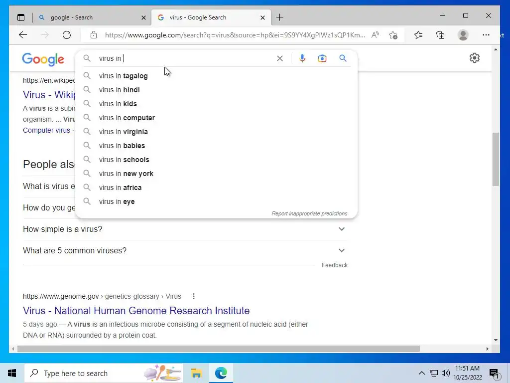Open File Explorer from taskbar

coord(196,373)
